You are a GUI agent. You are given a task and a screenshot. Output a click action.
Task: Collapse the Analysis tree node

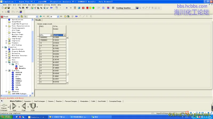coord(6,62)
